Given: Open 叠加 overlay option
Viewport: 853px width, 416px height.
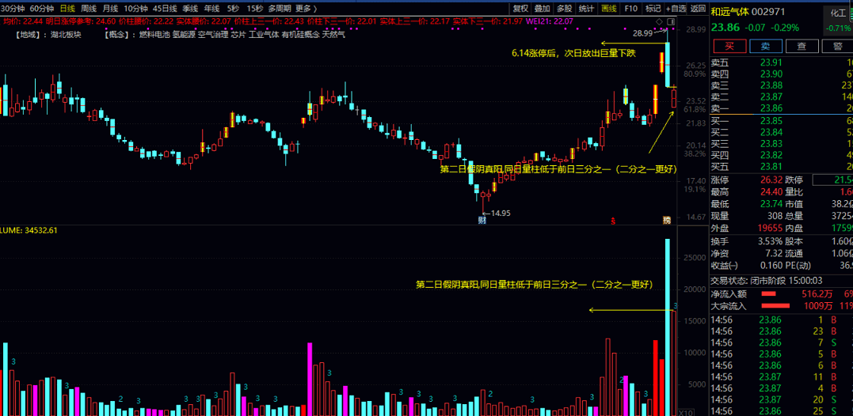Looking at the screenshot, I should pos(543,8).
